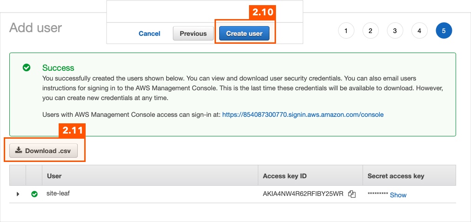Go to wizard step 4
471x222 pixels.
419,31
